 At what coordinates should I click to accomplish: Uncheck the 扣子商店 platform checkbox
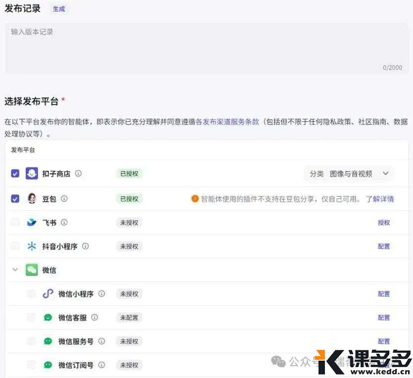coord(15,174)
